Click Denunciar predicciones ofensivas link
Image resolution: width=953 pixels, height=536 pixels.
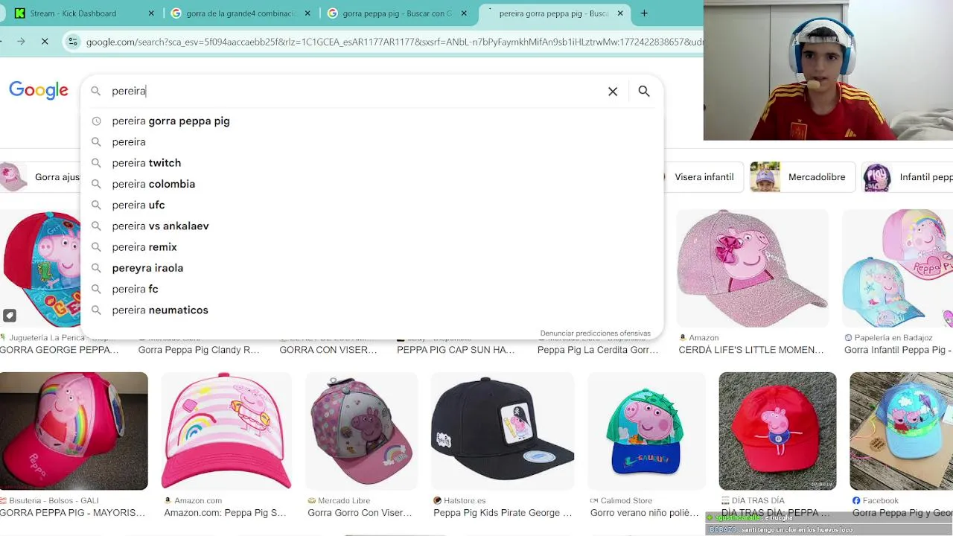(595, 334)
